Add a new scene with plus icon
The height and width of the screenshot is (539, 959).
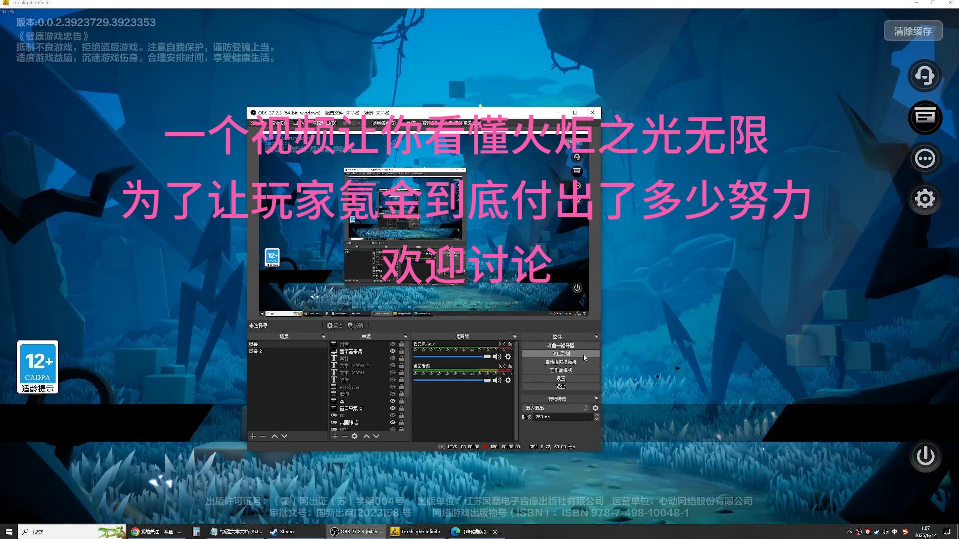(253, 436)
